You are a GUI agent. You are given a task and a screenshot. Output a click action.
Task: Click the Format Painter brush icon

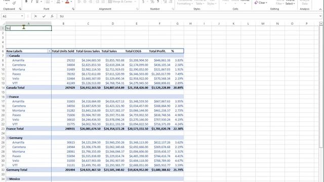14,3
